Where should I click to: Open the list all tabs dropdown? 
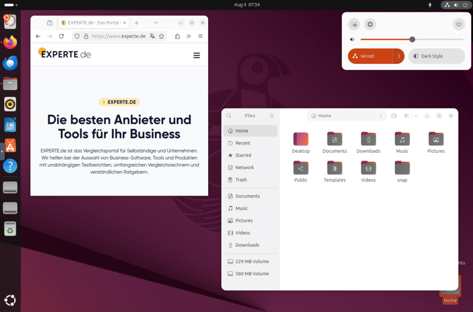[156, 22]
